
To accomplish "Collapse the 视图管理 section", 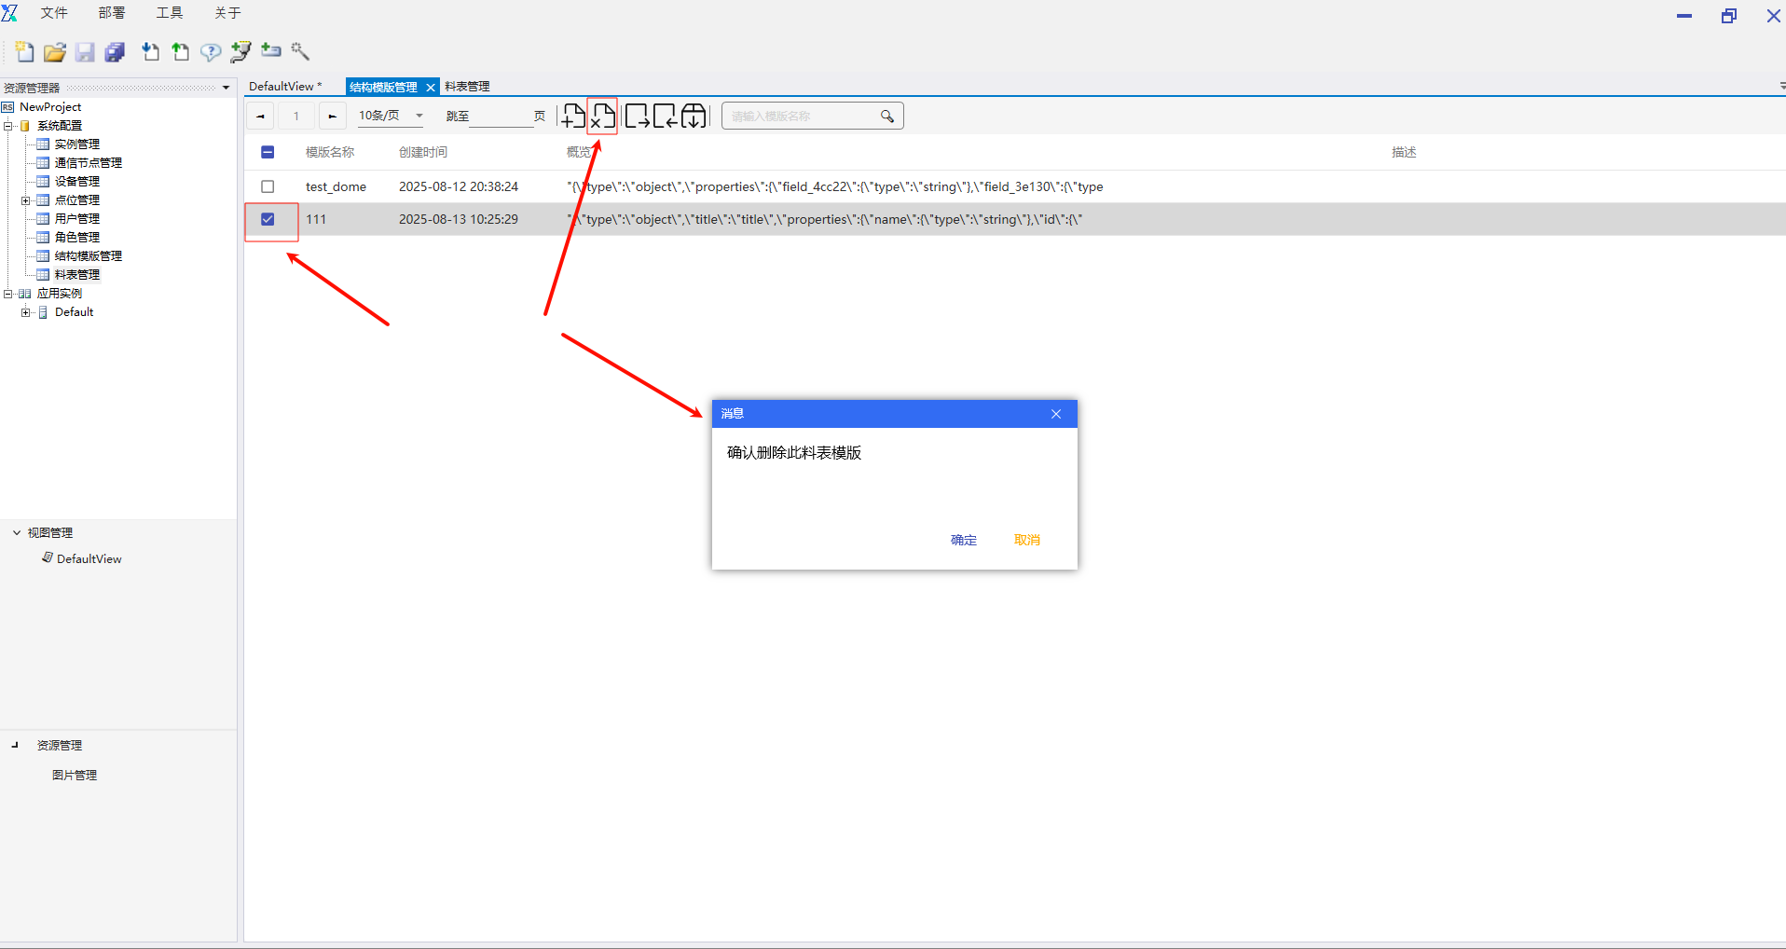I will pos(17,532).
